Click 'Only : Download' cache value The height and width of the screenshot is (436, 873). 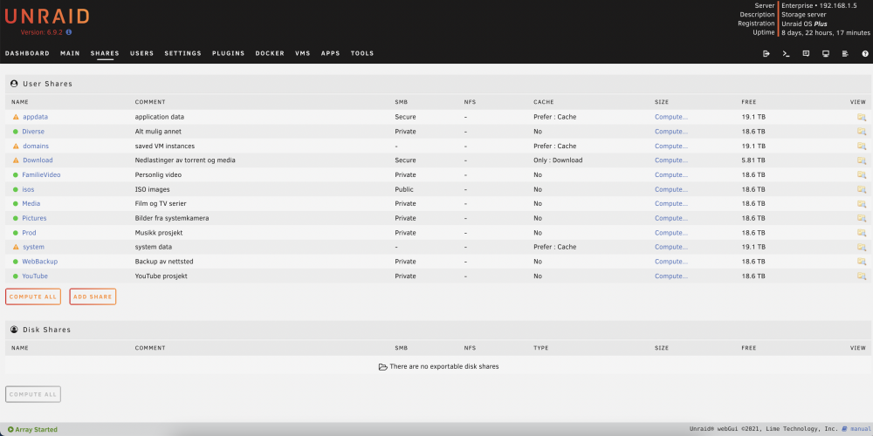coord(558,160)
